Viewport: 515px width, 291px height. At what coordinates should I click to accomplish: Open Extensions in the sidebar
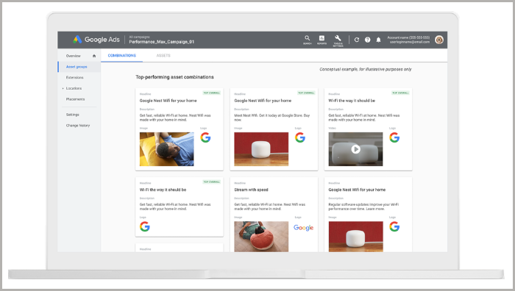74,77
